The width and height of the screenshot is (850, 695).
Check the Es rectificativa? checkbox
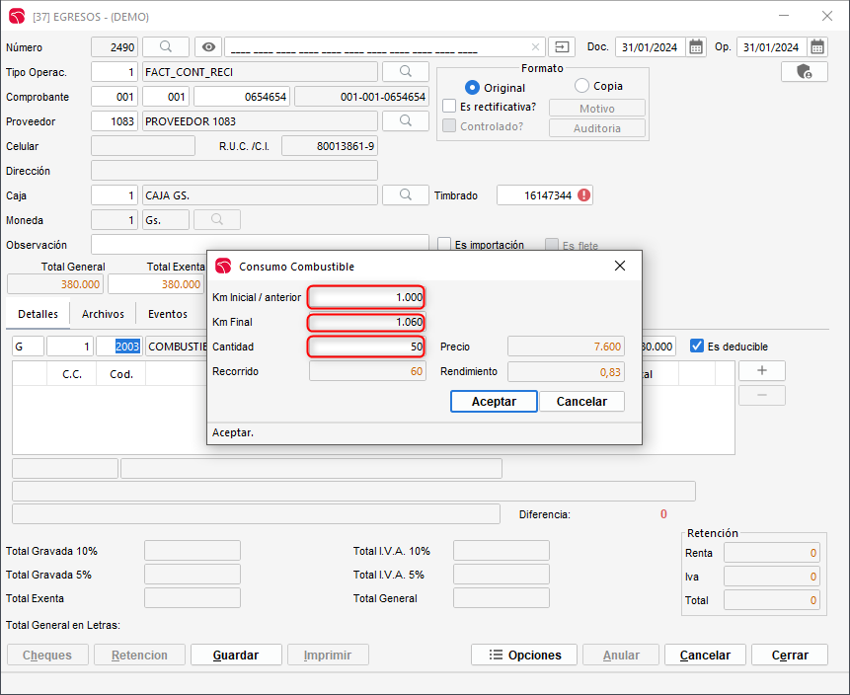point(449,107)
